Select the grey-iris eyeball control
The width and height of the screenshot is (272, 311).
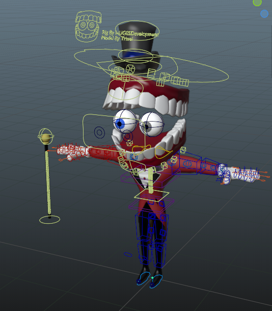(151, 124)
